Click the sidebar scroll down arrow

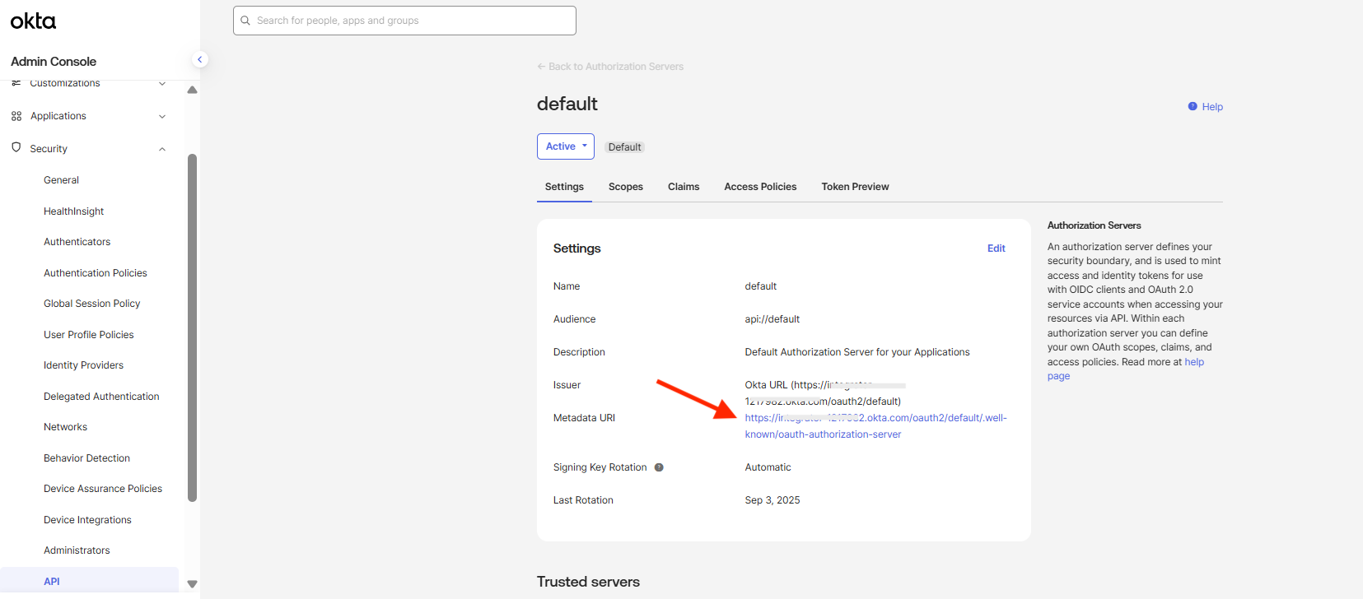pyautogui.click(x=192, y=584)
